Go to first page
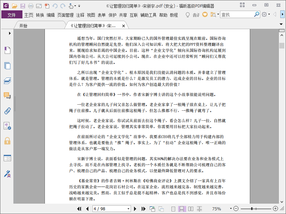This screenshot has width=286, height=214. click(79, 209)
